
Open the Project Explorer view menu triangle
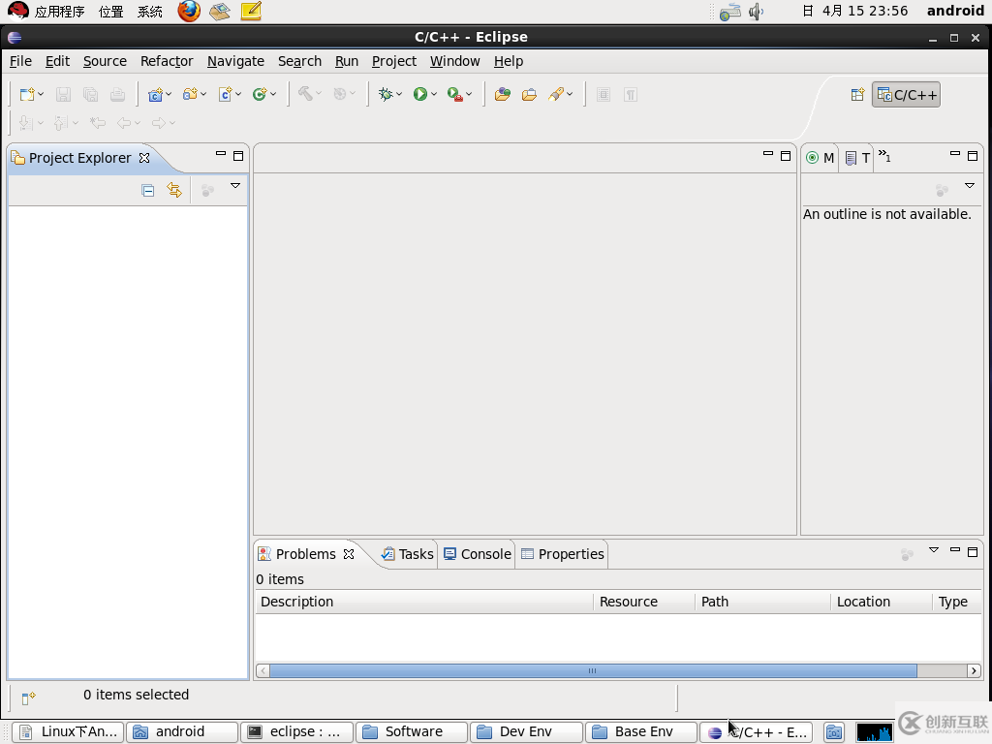235,186
